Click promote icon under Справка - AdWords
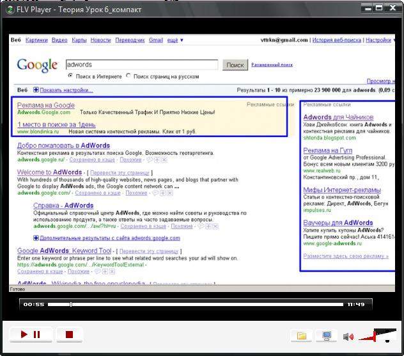The image size is (404, 356). [x=208, y=227]
